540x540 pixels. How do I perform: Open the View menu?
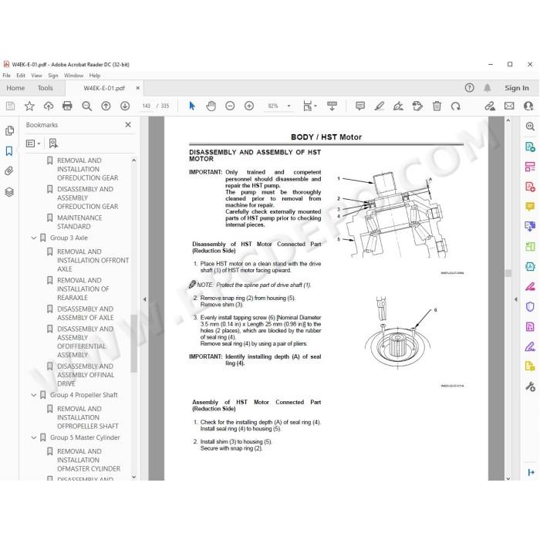point(36,76)
